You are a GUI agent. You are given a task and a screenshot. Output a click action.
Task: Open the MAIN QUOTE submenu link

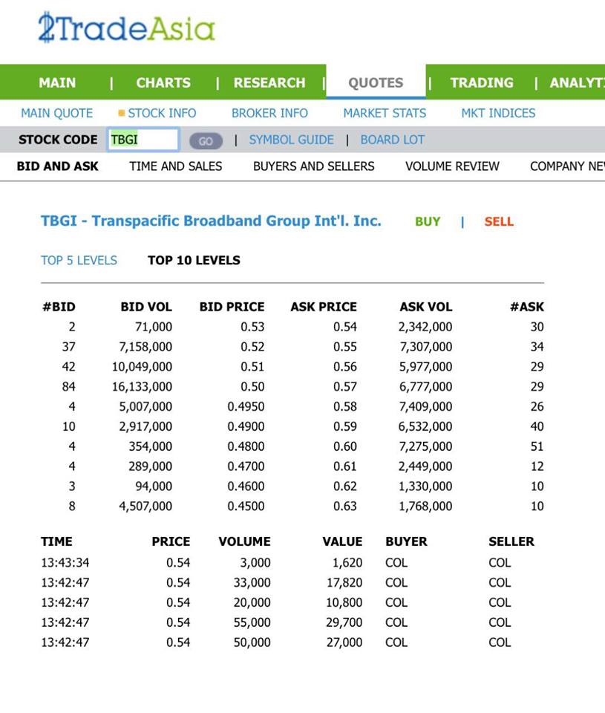pyautogui.click(x=57, y=113)
